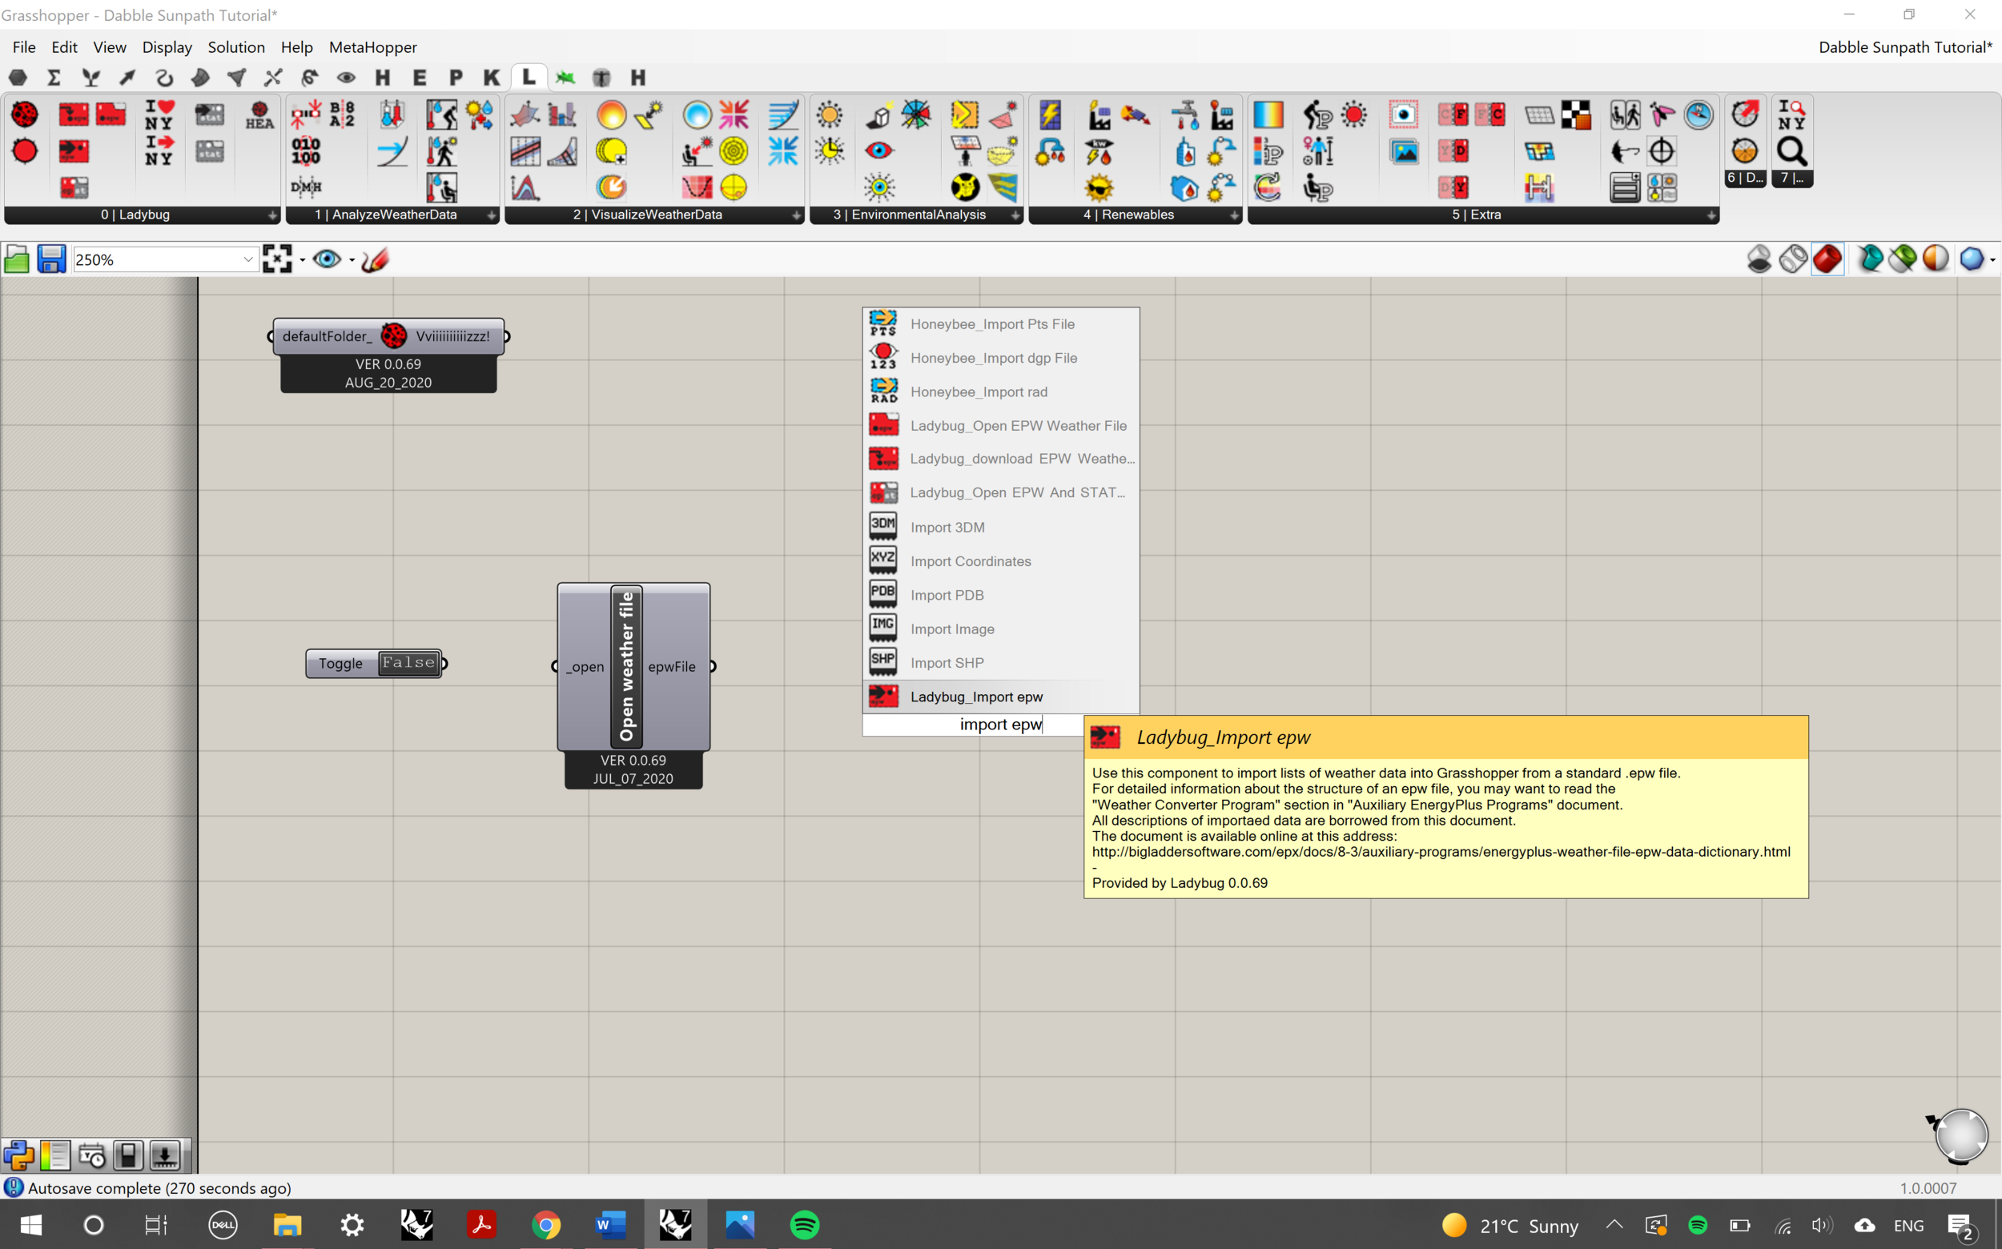Expand the 5 | Extra panel
Screen dimensions: 2002x1249
(1711, 215)
